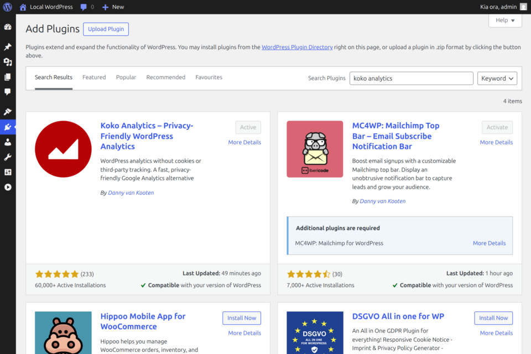Screen dimensions: 531x354
Task: Open the Koko Analytics plugin title link
Action: tap(147, 136)
